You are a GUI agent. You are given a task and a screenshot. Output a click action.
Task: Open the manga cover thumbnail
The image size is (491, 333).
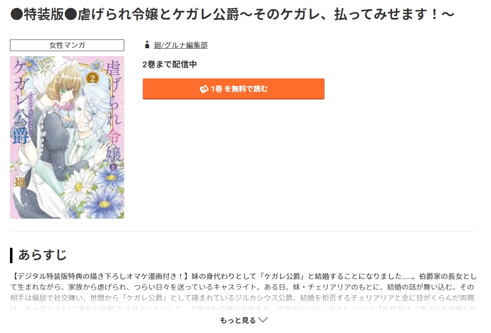[67, 137]
